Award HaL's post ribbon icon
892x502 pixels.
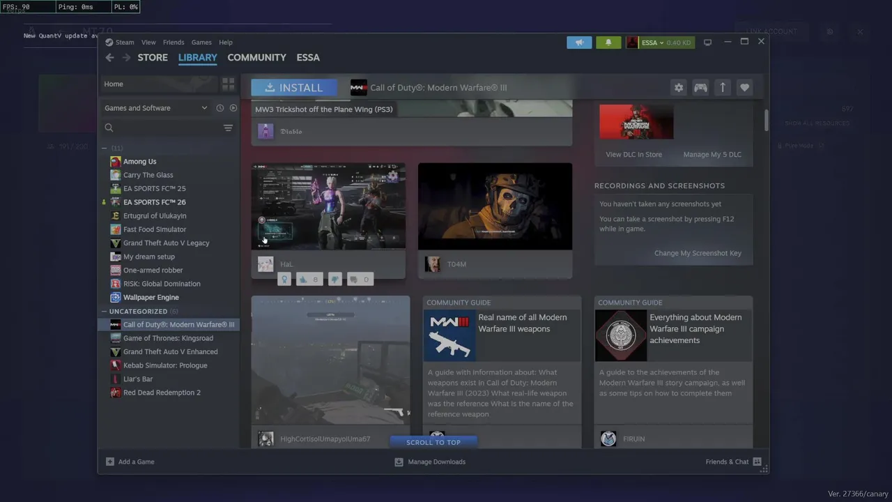284,279
